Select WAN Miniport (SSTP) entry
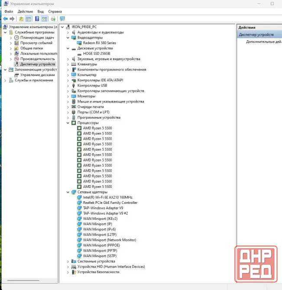Screen dimensions: 282x290 tap(100, 256)
